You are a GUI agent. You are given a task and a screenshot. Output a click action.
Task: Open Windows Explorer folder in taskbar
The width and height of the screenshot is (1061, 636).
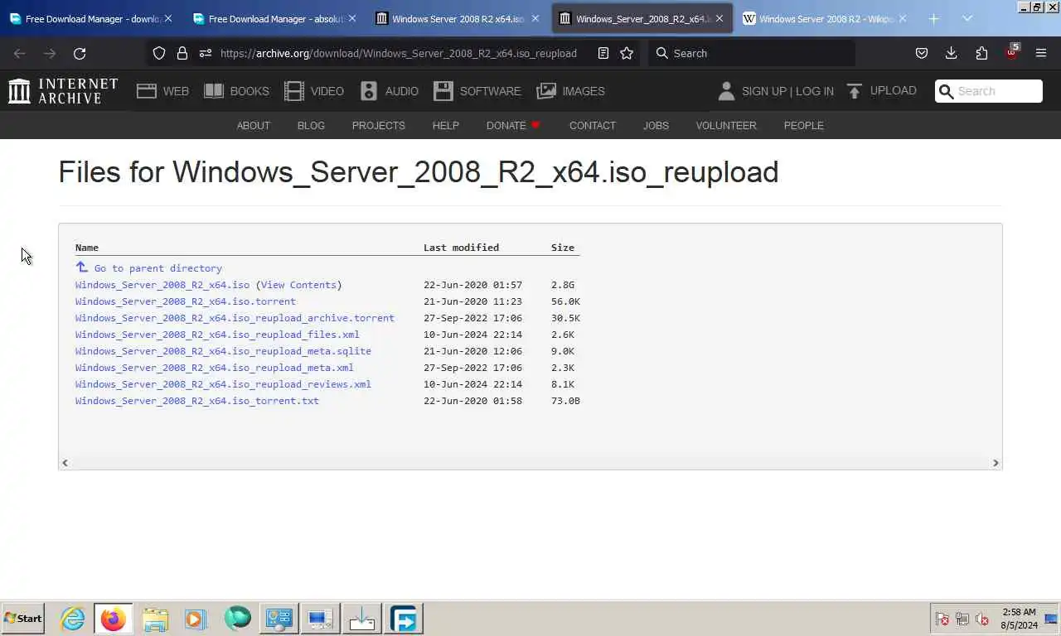pyautogui.click(x=155, y=619)
